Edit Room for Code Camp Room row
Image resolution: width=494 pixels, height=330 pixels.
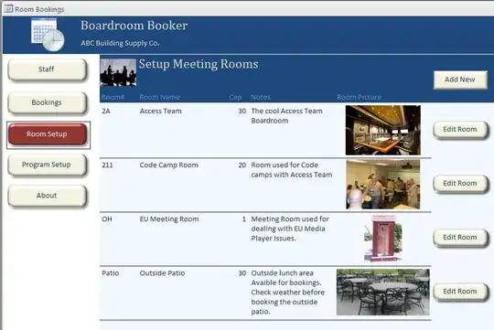click(x=460, y=183)
